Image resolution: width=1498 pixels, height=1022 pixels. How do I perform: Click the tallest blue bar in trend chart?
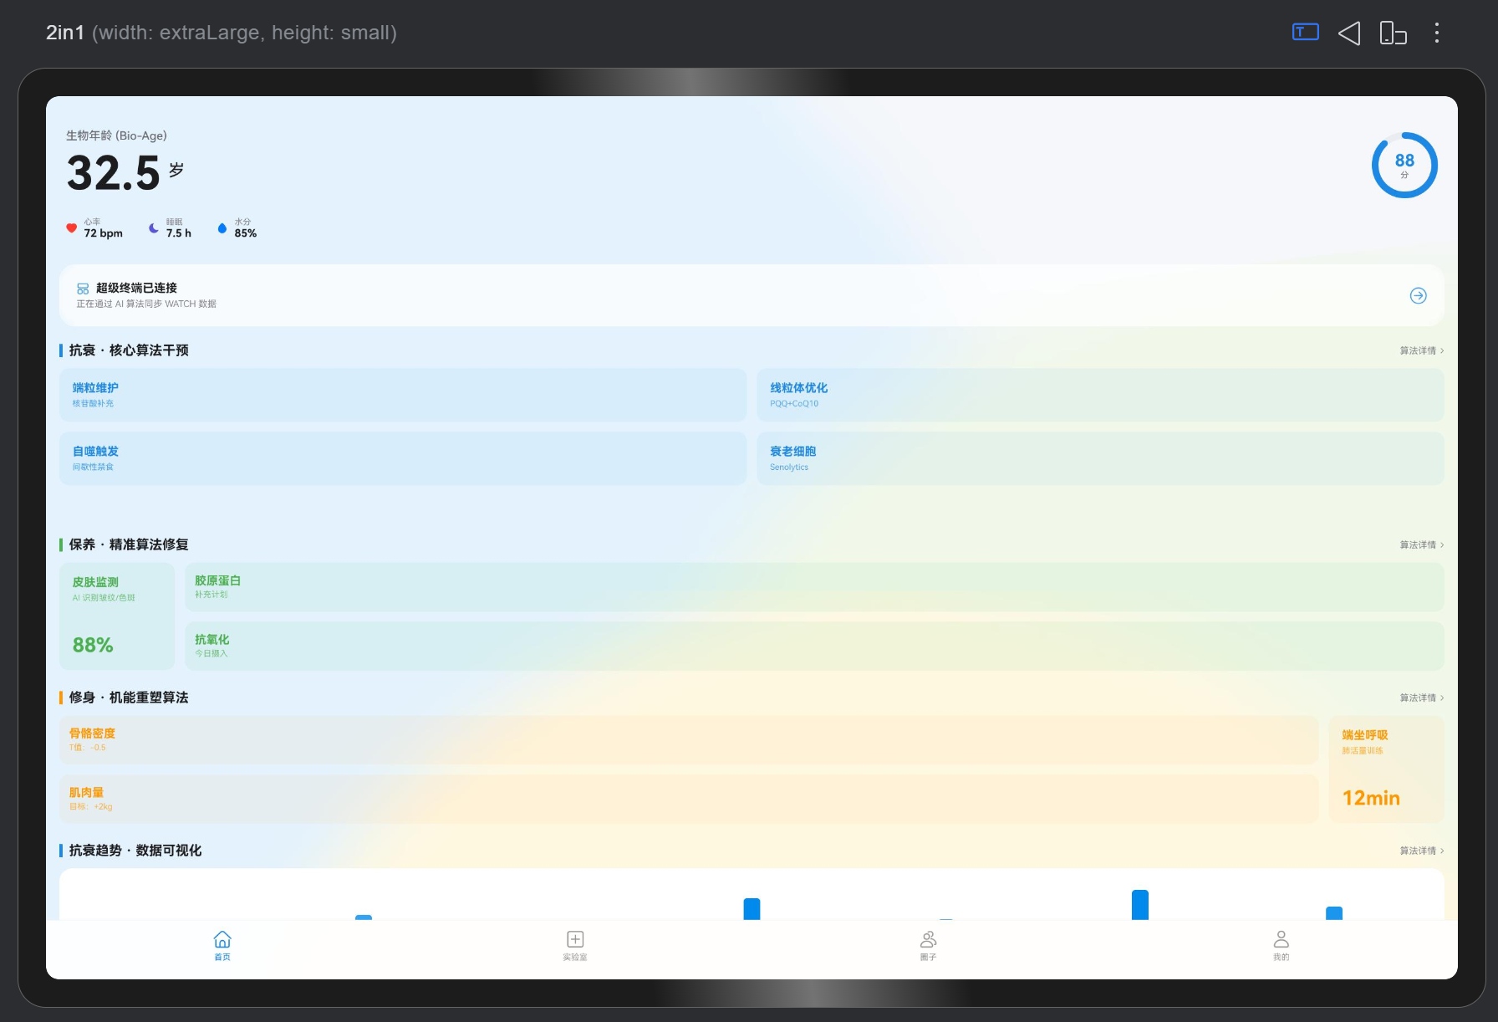tap(1140, 905)
